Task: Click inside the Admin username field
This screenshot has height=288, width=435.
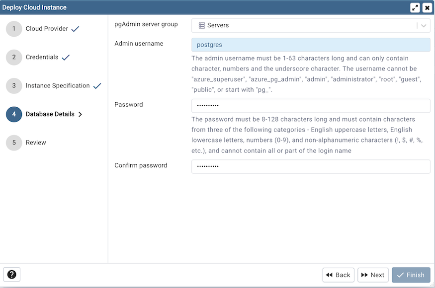Action: click(x=311, y=45)
